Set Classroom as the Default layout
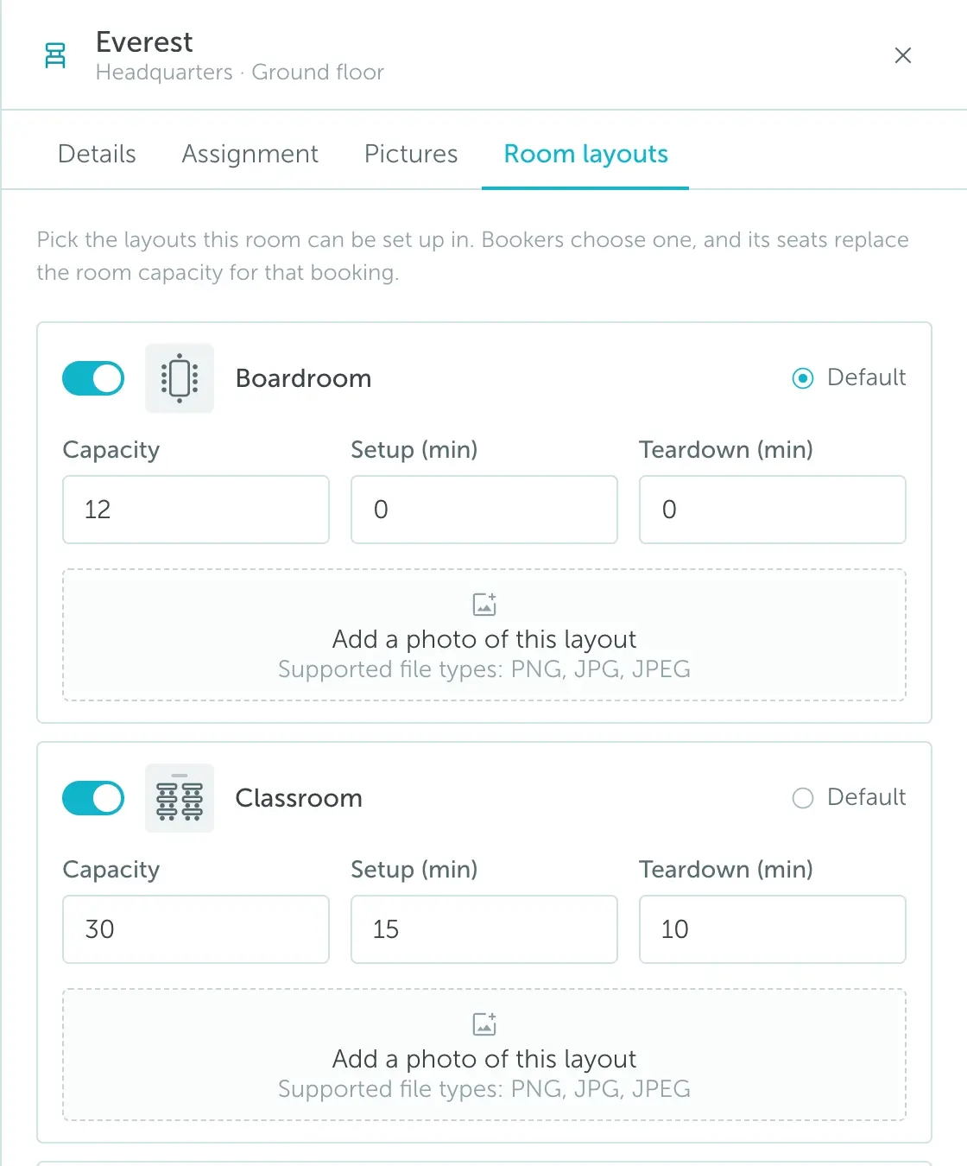 803,798
